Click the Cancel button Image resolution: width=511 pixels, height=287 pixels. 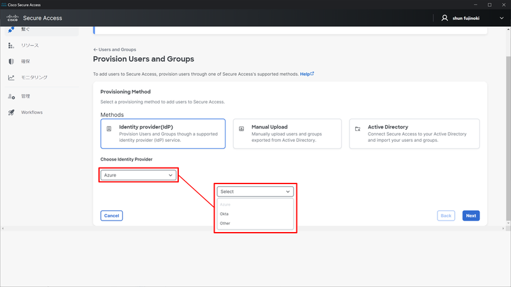tap(111, 215)
